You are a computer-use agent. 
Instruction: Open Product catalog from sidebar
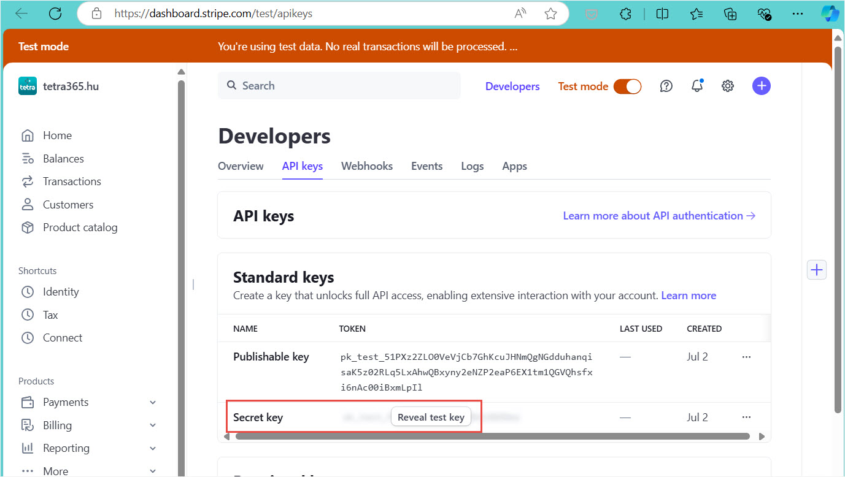[80, 227]
